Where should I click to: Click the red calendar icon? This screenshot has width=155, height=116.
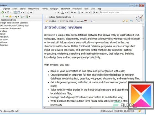click(x=86, y=21)
